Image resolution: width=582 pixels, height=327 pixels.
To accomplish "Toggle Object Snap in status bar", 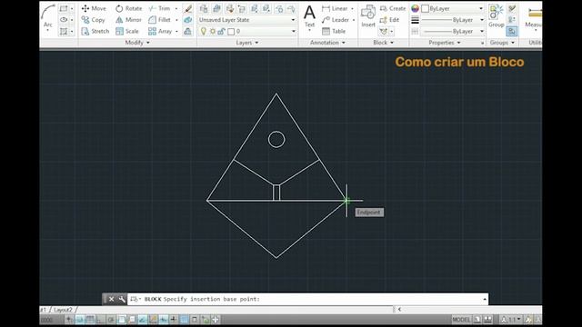I will click(x=121, y=319).
